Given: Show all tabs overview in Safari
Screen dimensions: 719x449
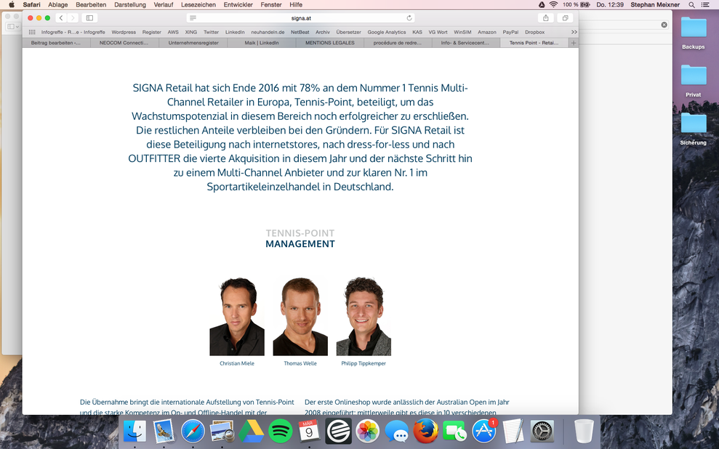Looking at the screenshot, I should click(x=566, y=18).
